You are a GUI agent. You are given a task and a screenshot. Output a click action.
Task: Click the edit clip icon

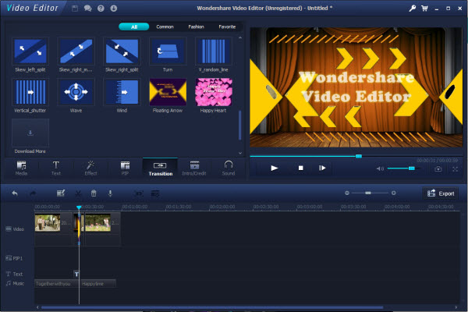(61, 193)
